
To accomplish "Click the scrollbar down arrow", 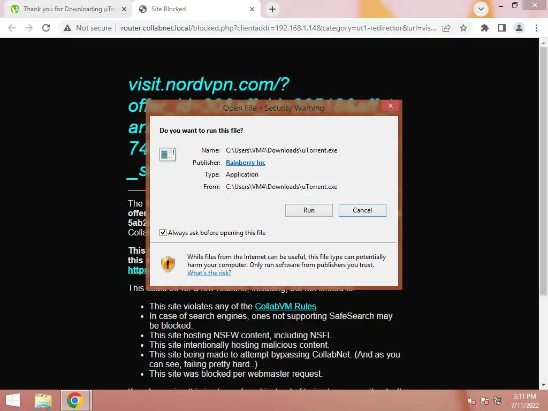I will click(543, 385).
